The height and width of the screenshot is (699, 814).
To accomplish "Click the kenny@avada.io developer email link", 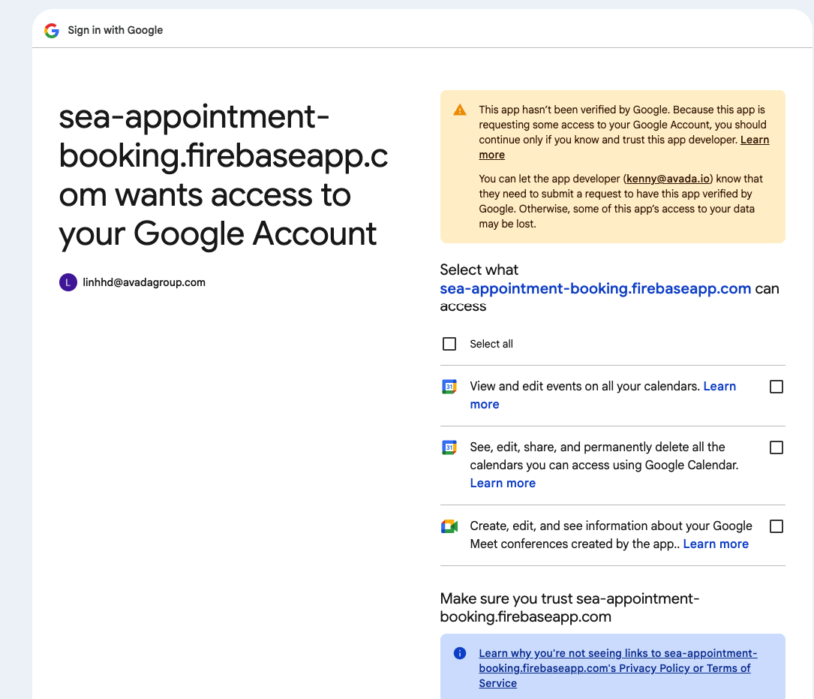I will (668, 179).
